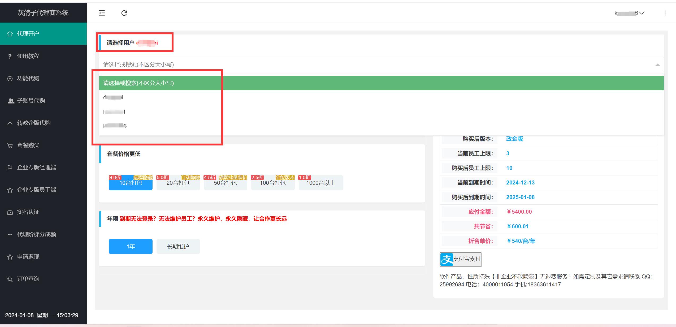Choose the 长期维护 duration option
This screenshot has height=327, width=676.
click(x=178, y=246)
